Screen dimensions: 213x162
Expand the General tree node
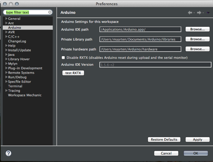click(6, 18)
